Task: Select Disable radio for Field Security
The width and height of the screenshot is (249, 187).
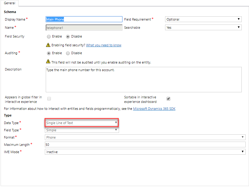Action: pyautogui.click(x=68, y=37)
